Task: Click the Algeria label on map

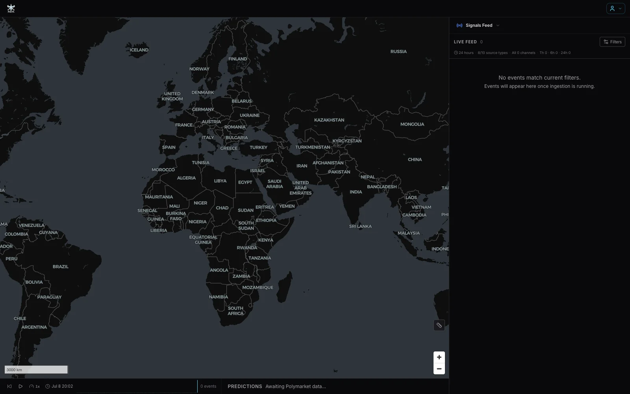Action: pos(186,178)
